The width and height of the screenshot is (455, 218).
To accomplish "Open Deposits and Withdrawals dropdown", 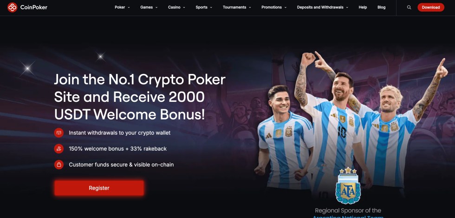I will pyautogui.click(x=323, y=7).
